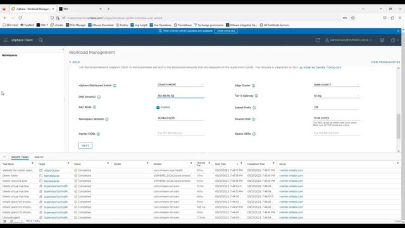Toggle the NAT Mode Enabled checkbox
The height and width of the screenshot is (228, 405).
coord(158,108)
